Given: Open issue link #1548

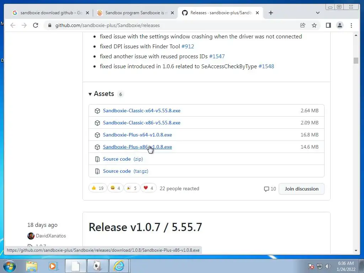Looking at the screenshot, I should 266,66.
